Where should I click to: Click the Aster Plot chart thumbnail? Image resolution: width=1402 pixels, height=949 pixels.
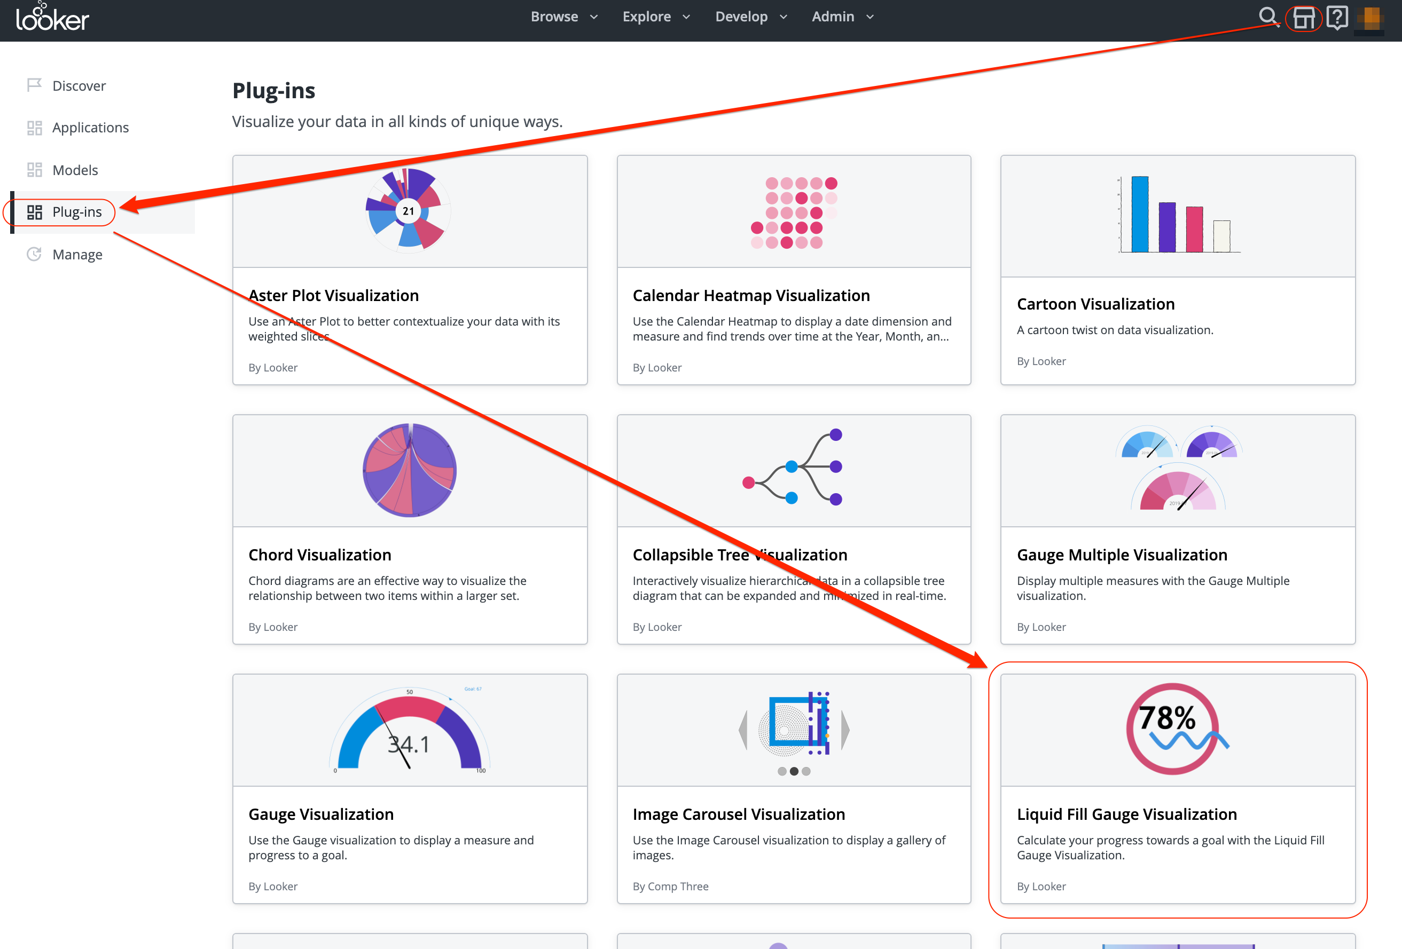coord(409,210)
